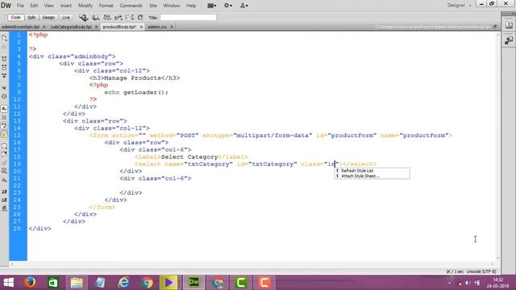Click the top collapsed panel icon on right
This screenshot has width=516, height=290.
click(x=509, y=25)
